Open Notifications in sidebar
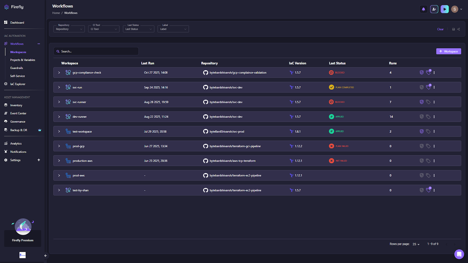468x263 pixels. (18, 152)
